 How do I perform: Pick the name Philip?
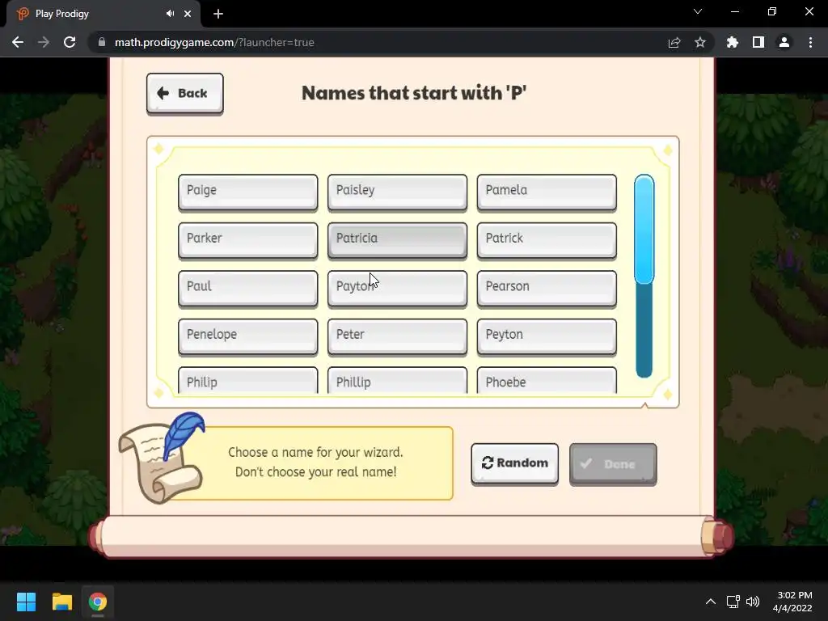(x=247, y=380)
